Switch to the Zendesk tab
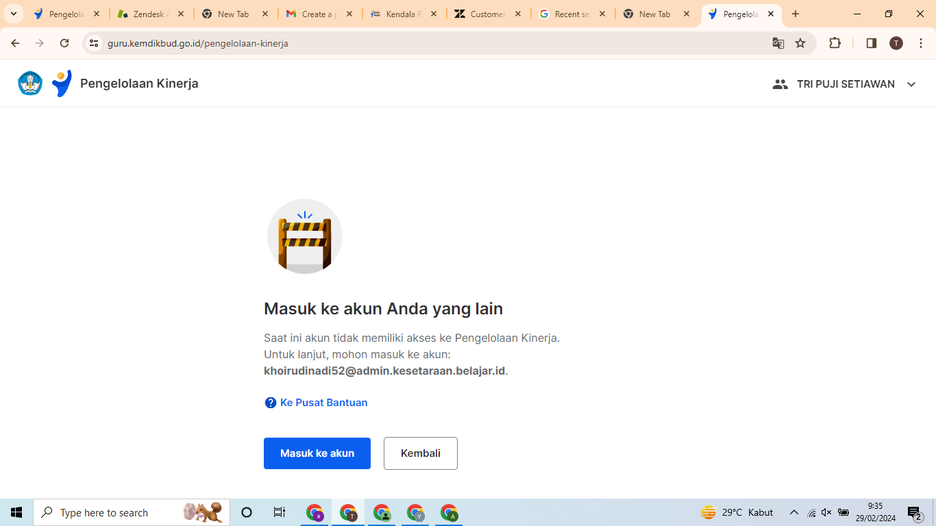936x526 pixels. [143, 14]
